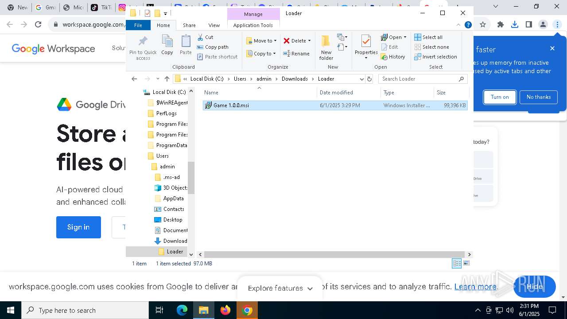This screenshot has height=319, width=567.
Task: Click Paste shortcut option
Action: (x=217, y=57)
